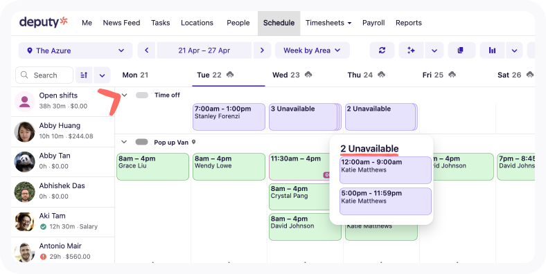Open the 2 Unavailable card on Thursday
The width and height of the screenshot is (546, 274).
(380, 117)
